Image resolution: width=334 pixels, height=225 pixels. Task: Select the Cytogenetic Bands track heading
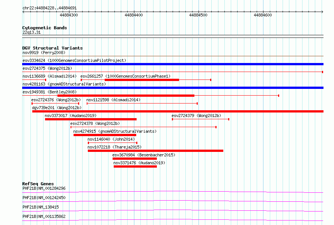click(45, 28)
